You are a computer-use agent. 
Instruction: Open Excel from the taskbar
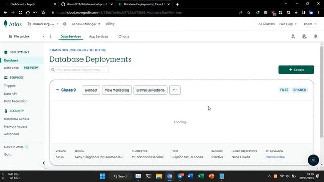pos(200,176)
